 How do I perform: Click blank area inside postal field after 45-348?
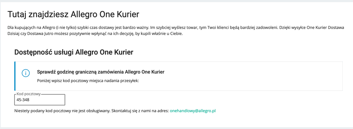pos(47,100)
